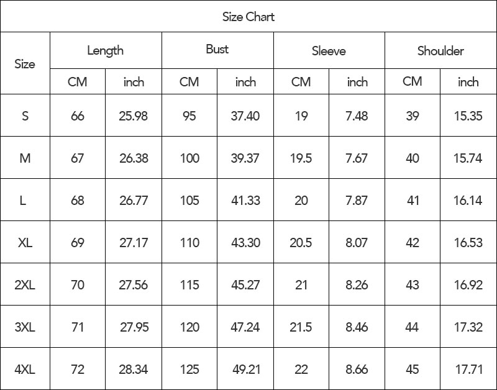This screenshot has height=390, width=497.
Task: Select the Shoulder column header
Action: 440,51
